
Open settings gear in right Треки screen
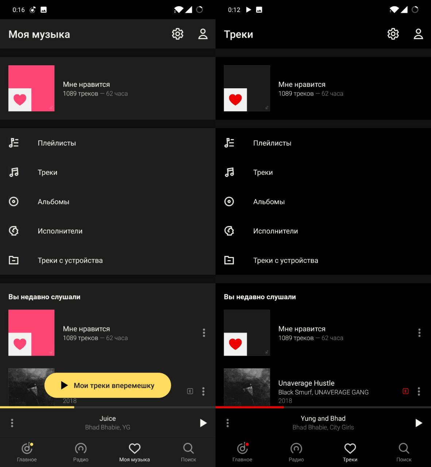[393, 34]
